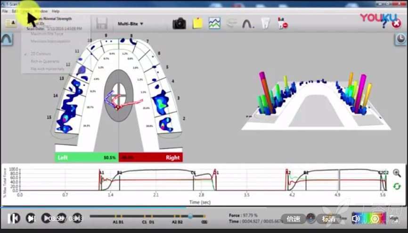Open the File menu
The height and width of the screenshot is (233, 408).
(5, 11)
